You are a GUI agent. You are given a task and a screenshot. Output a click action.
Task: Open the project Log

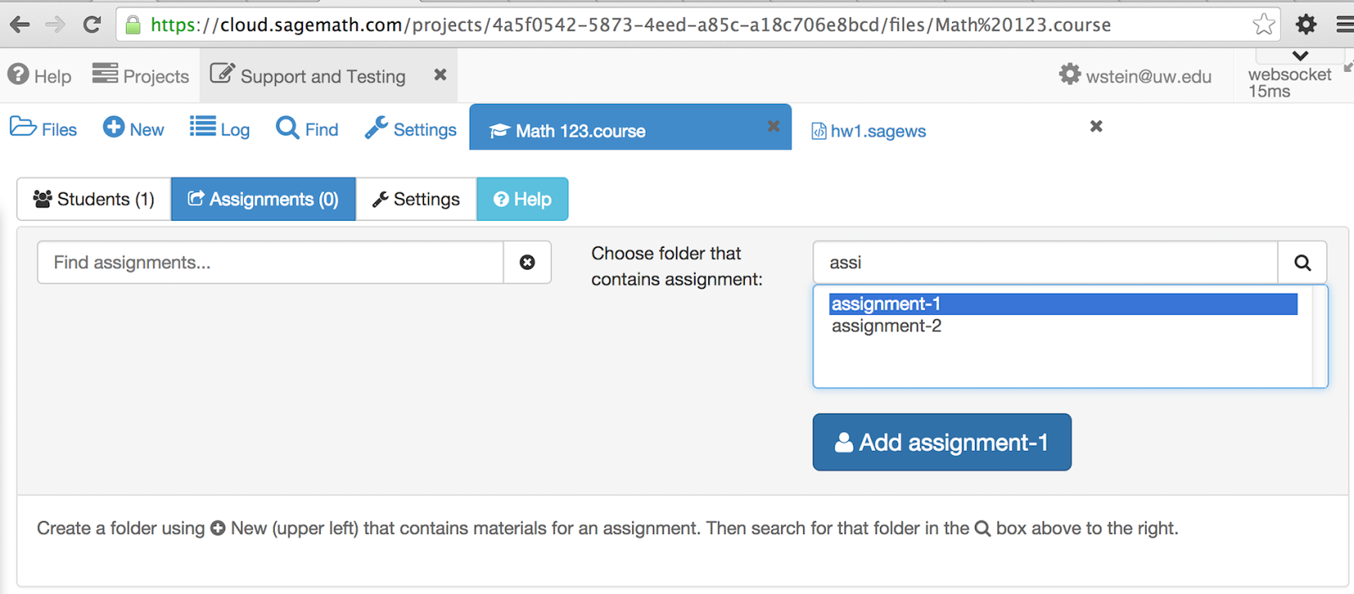click(220, 129)
